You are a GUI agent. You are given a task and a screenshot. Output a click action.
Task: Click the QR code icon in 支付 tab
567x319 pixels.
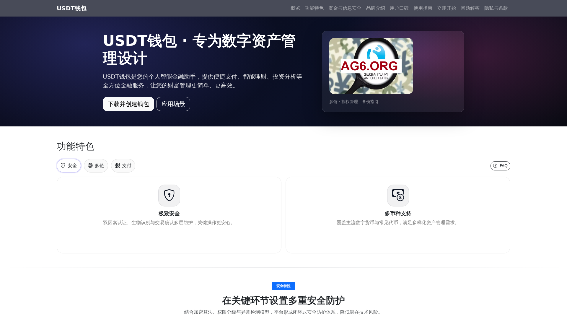pyautogui.click(x=117, y=165)
